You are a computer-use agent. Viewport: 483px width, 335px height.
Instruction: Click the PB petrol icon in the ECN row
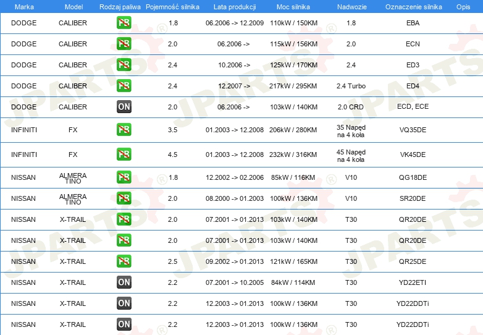click(124, 44)
